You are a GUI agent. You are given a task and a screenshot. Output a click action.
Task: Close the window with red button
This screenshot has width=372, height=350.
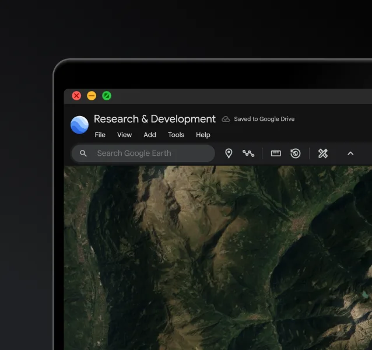76,96
